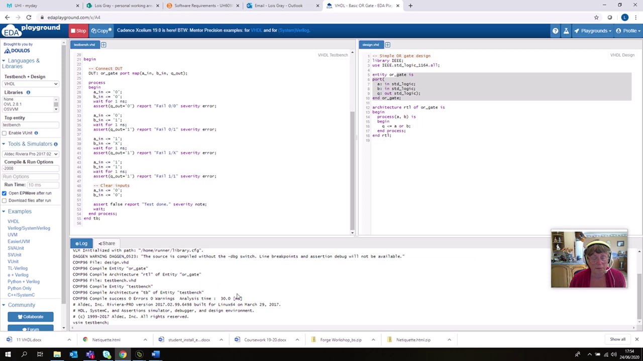The height and width of the screenshot is (361, 643).
Task: Select the testbench.vhd file tab
Action: point(84,45)
